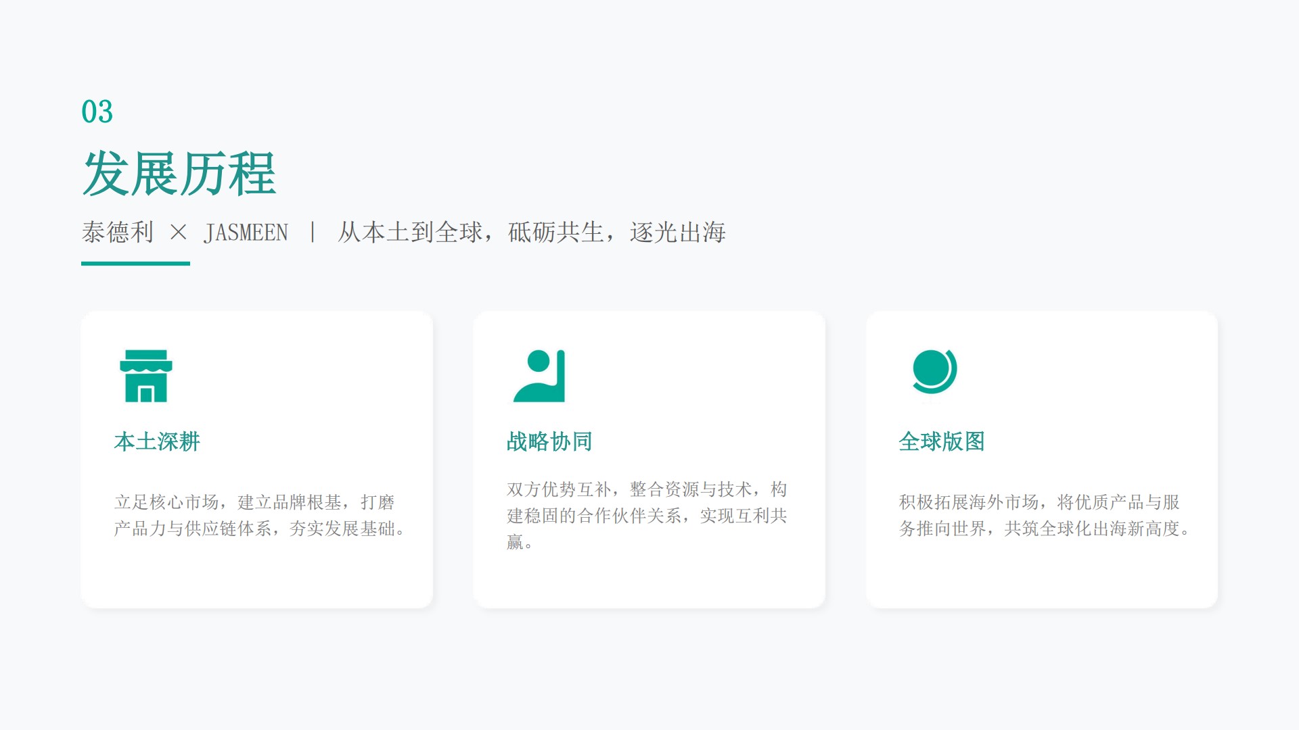The width and height of the screenshot is (1299, 730).
Task: Click the section number 03
Action: tap(97, 112)
